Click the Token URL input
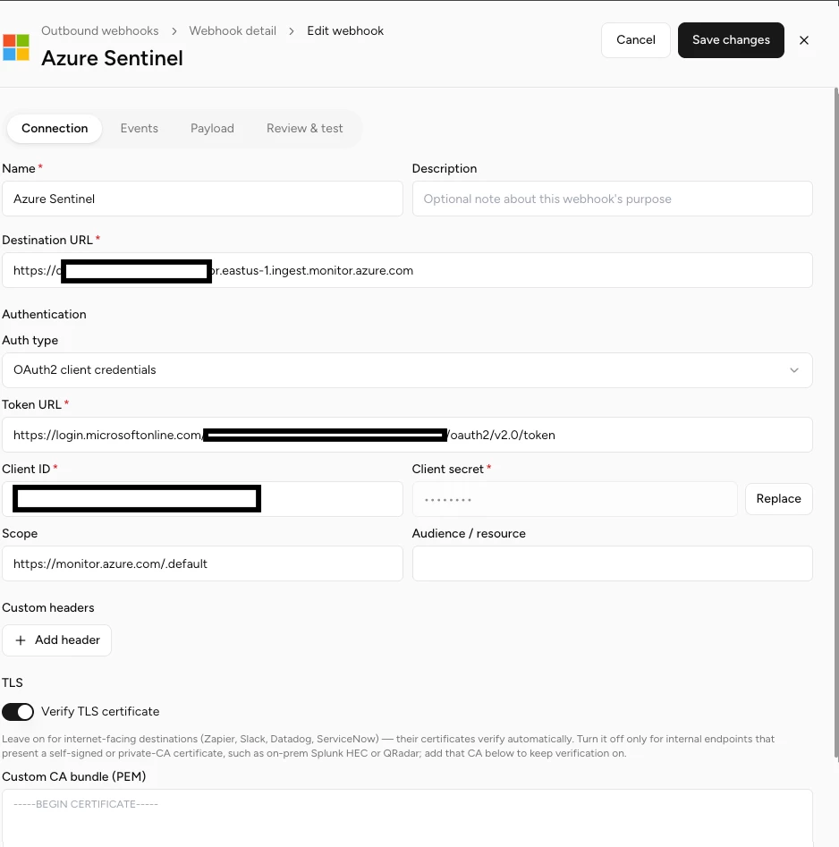The image size is (839, 847). (407, 435)
